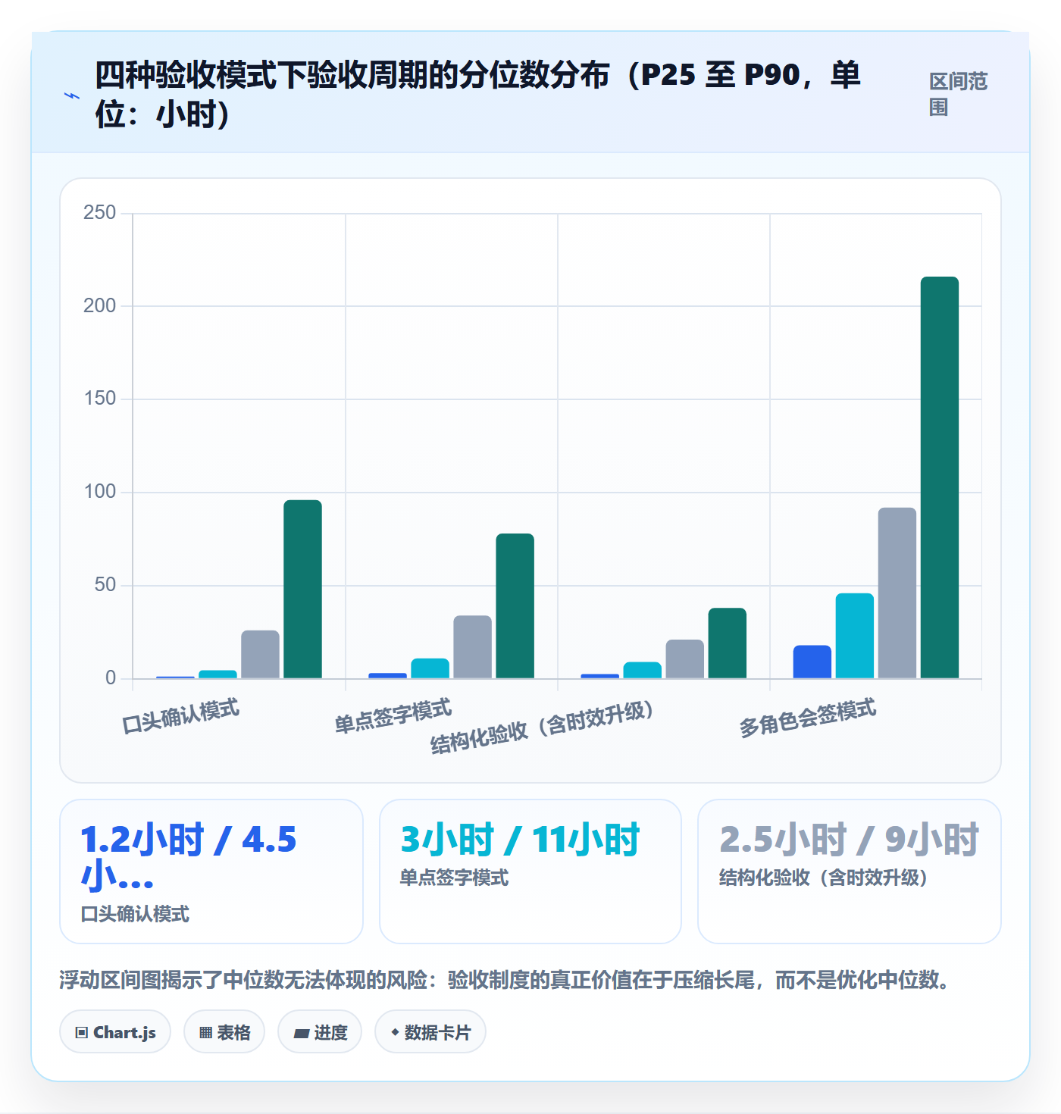Image resolution: width=1061 pixels, height=1114 pixels.
Task: Click the cyan bar for 单点签字模式
Action: tap(430, 668)
